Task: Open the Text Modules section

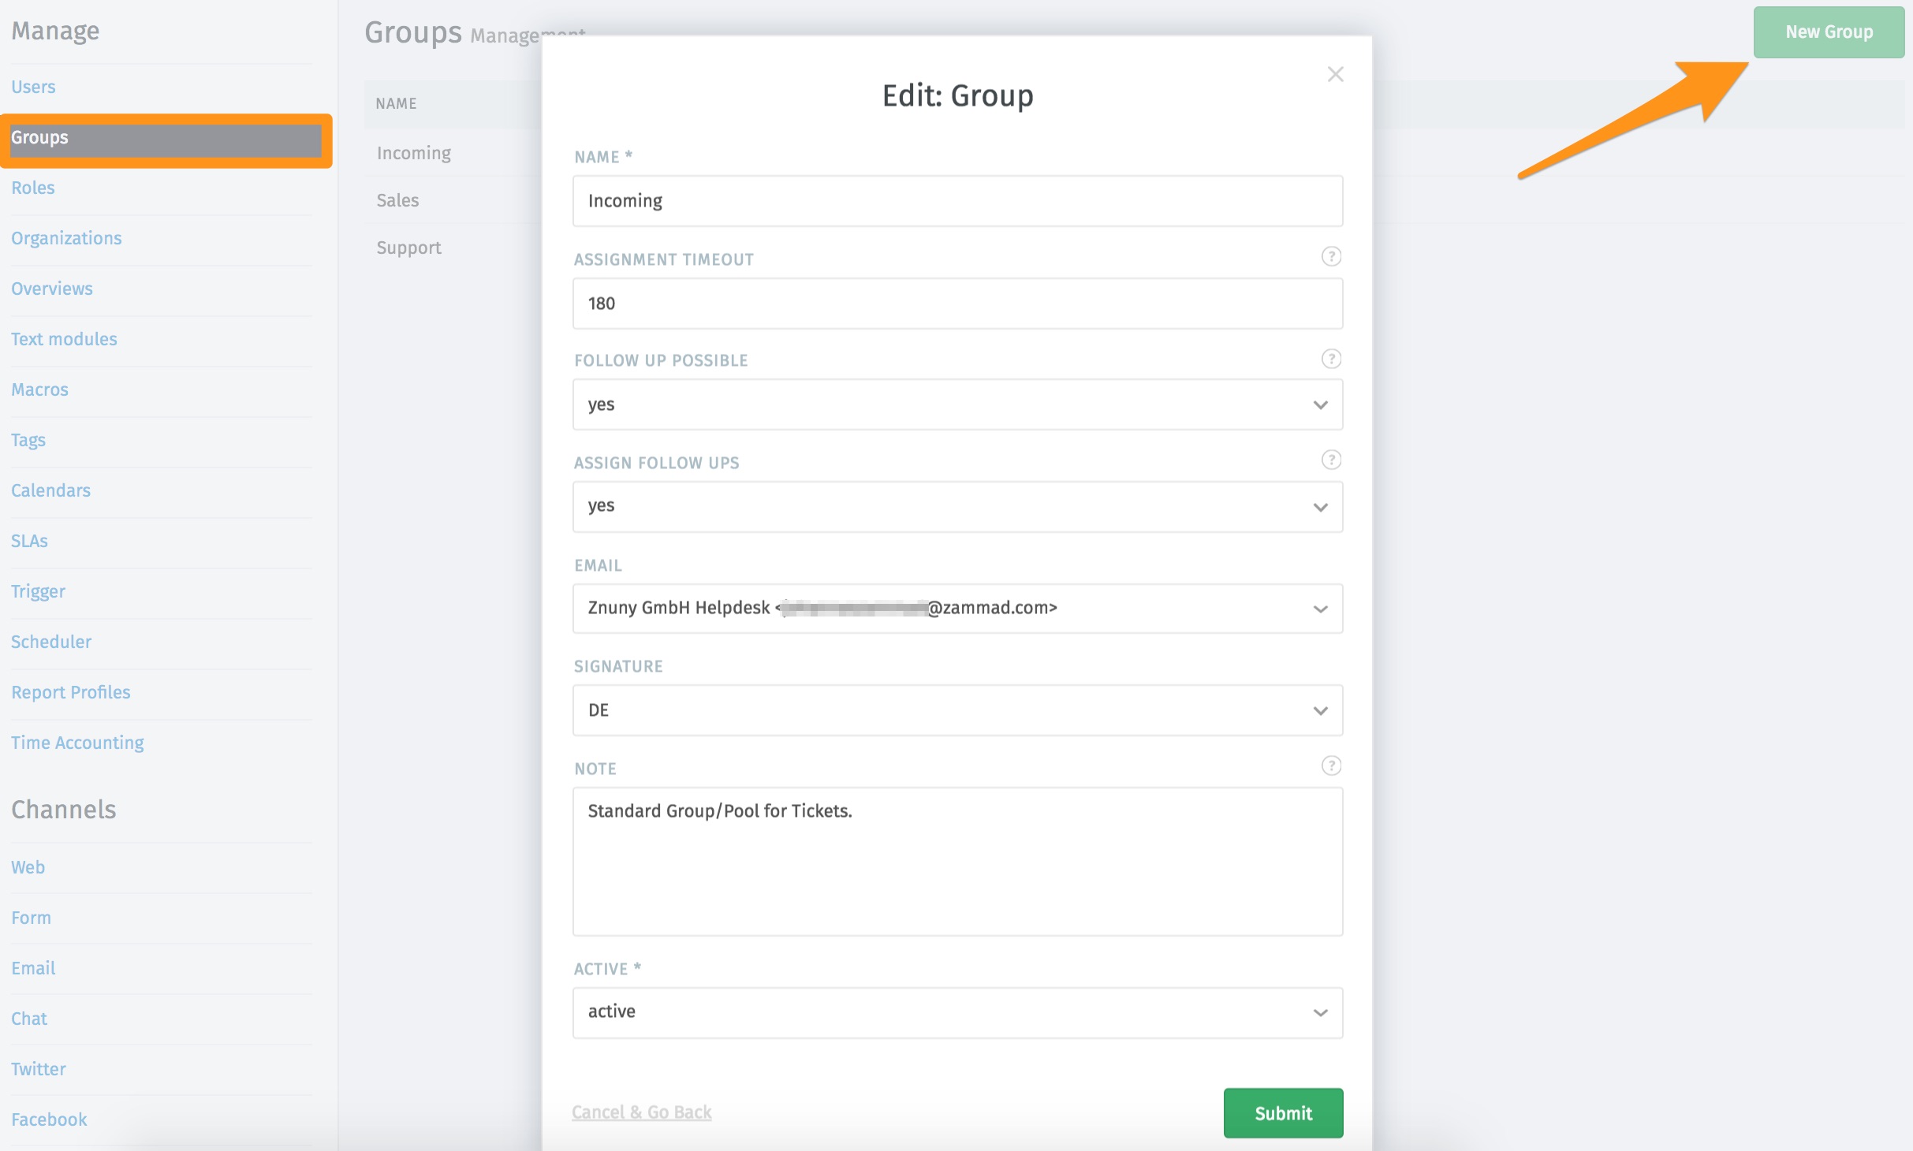Action: [x=64, y=337]
